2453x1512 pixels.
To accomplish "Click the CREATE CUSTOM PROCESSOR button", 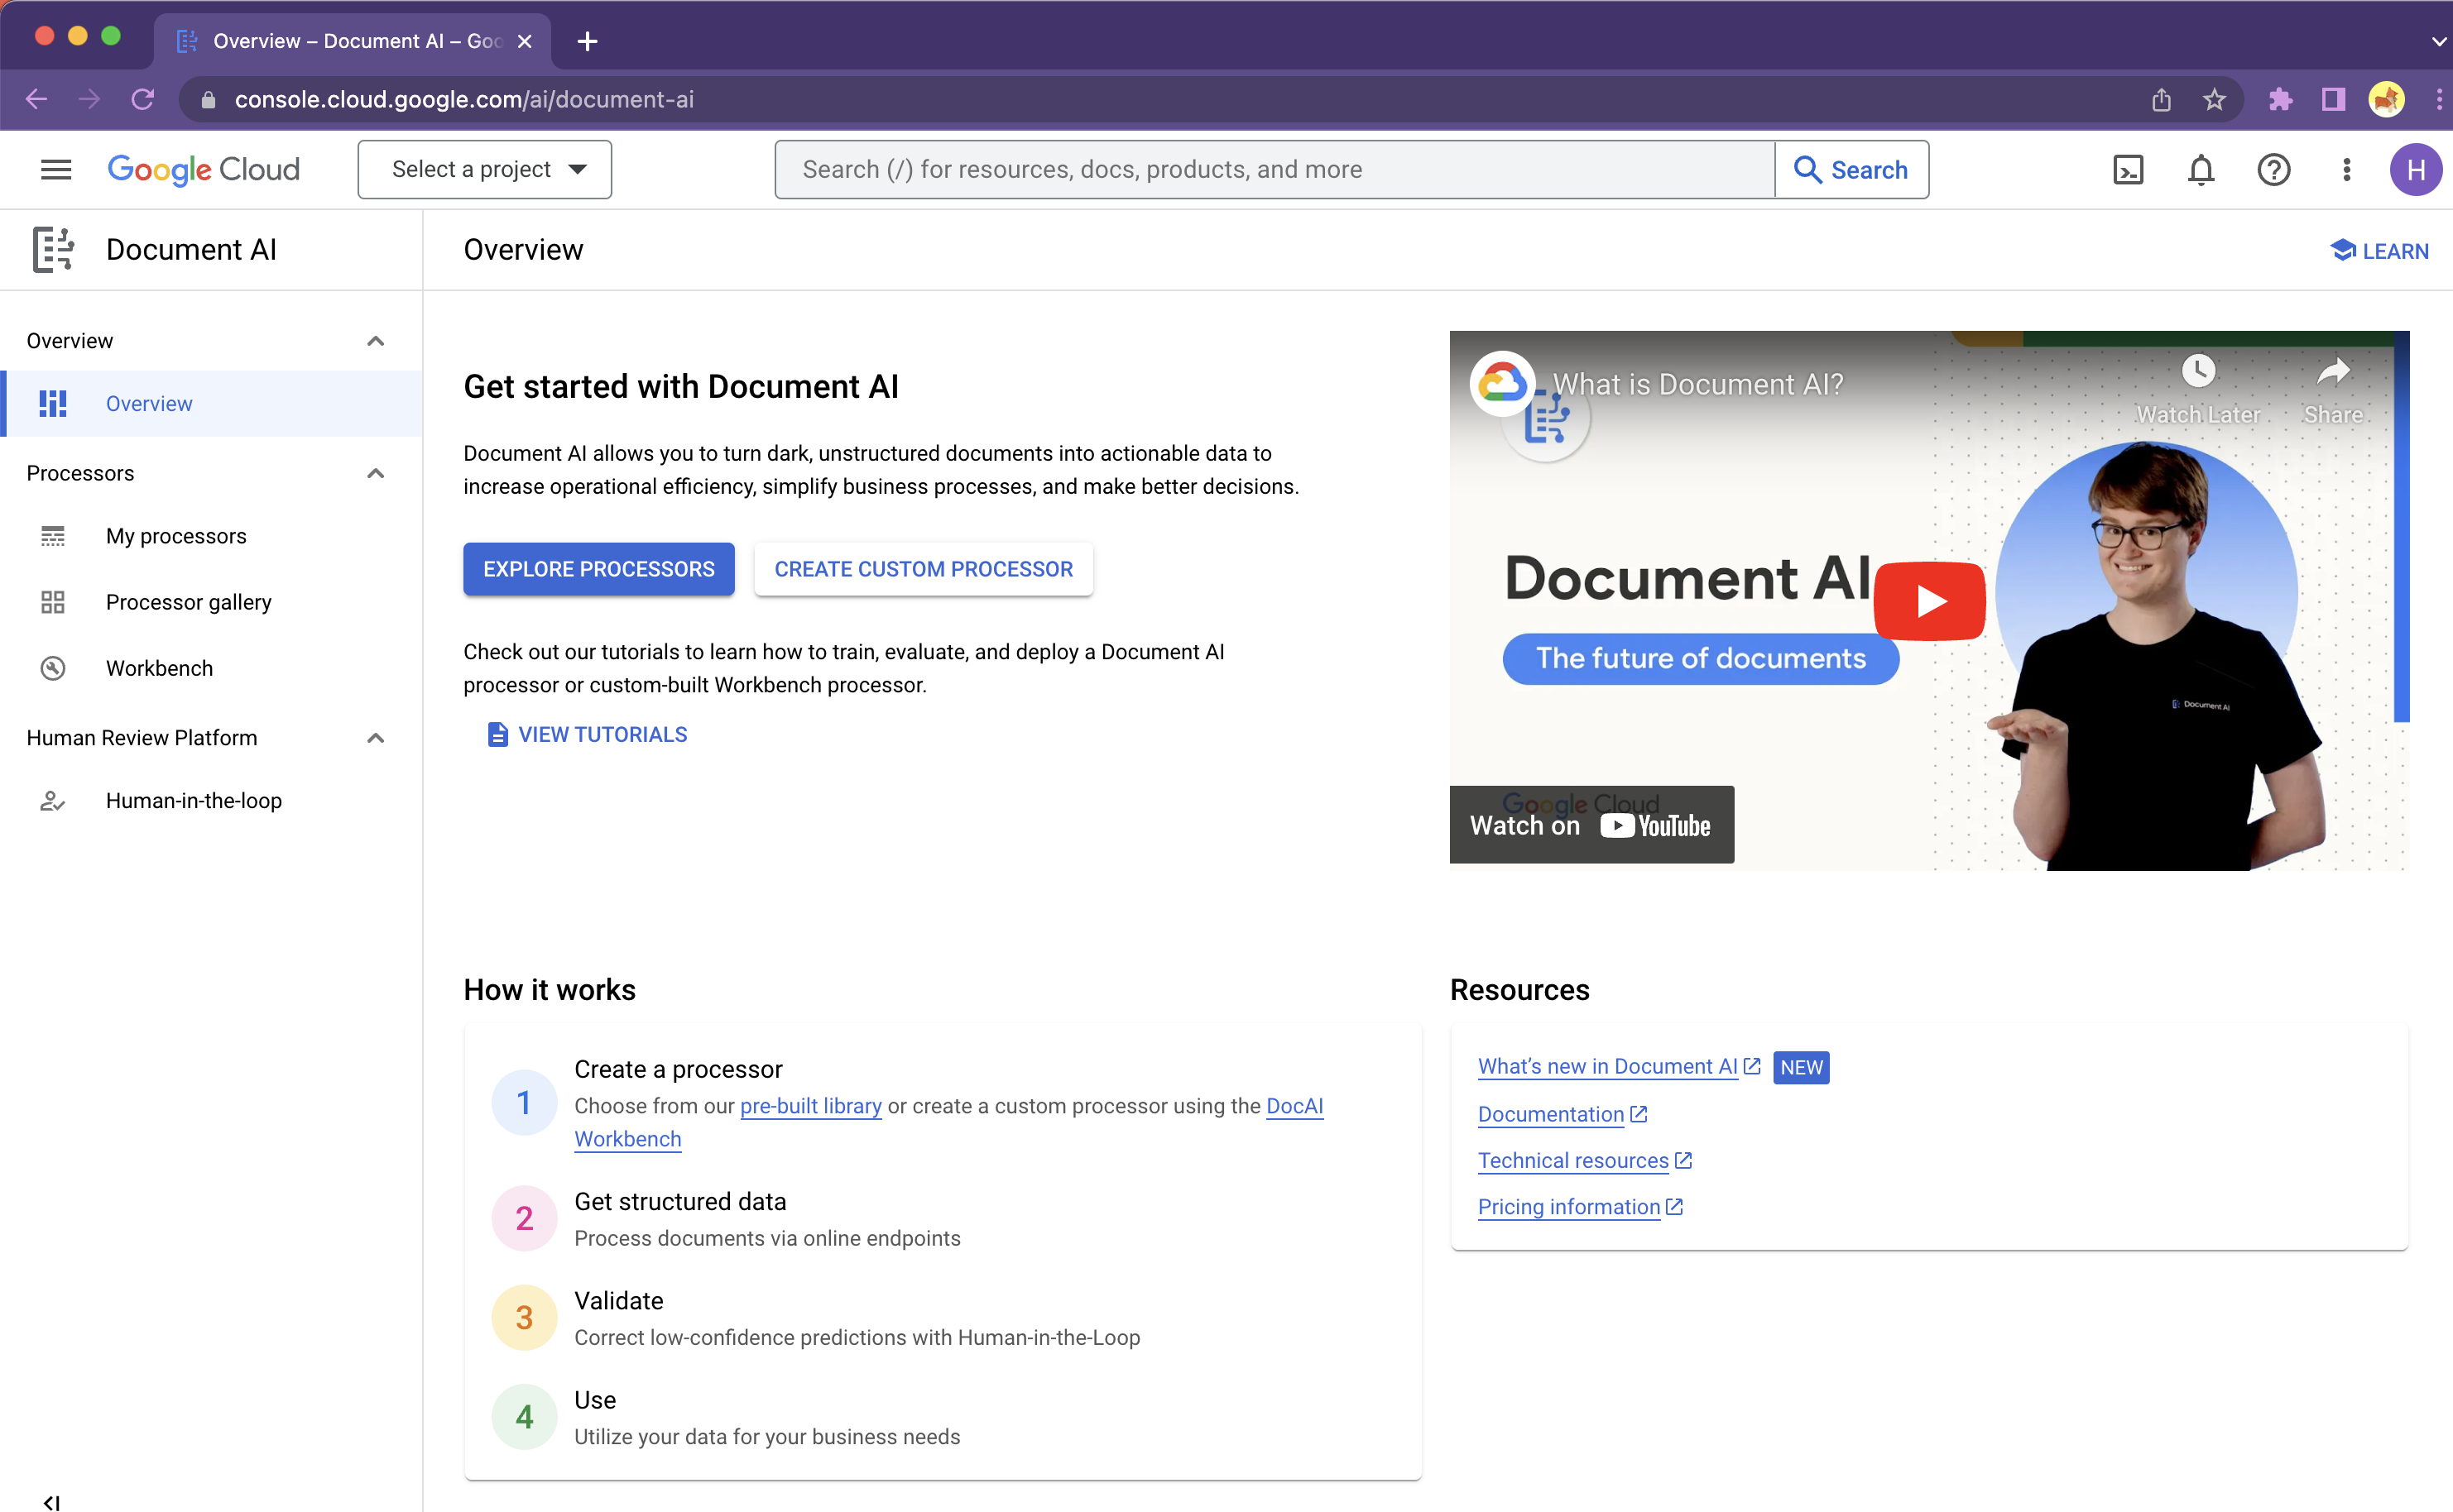I will (925, 569).
